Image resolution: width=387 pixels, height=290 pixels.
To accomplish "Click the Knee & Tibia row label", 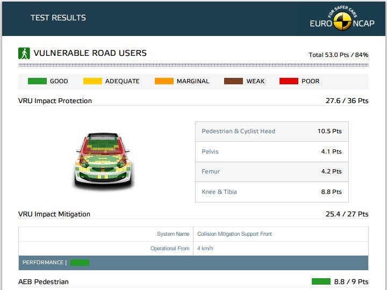I will pos(219,192).
